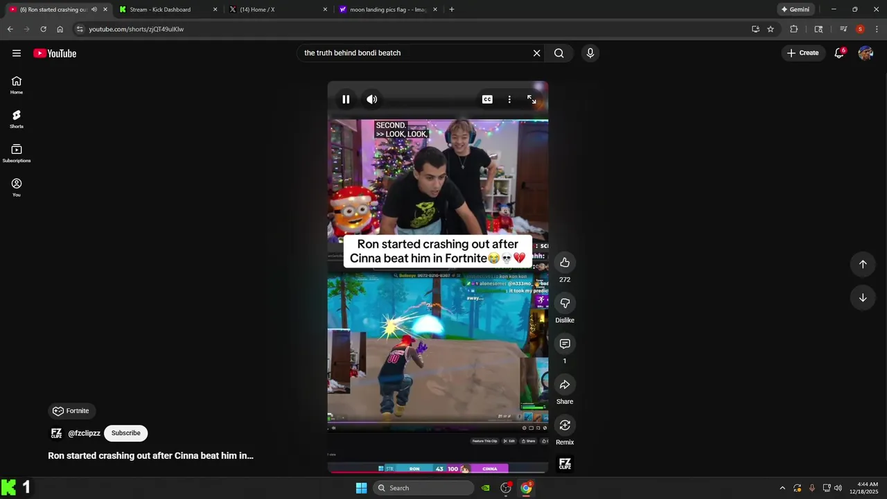887x499 pixels.
Task: Open Gemini in Chrome
Action: click(x=796, y=10)
